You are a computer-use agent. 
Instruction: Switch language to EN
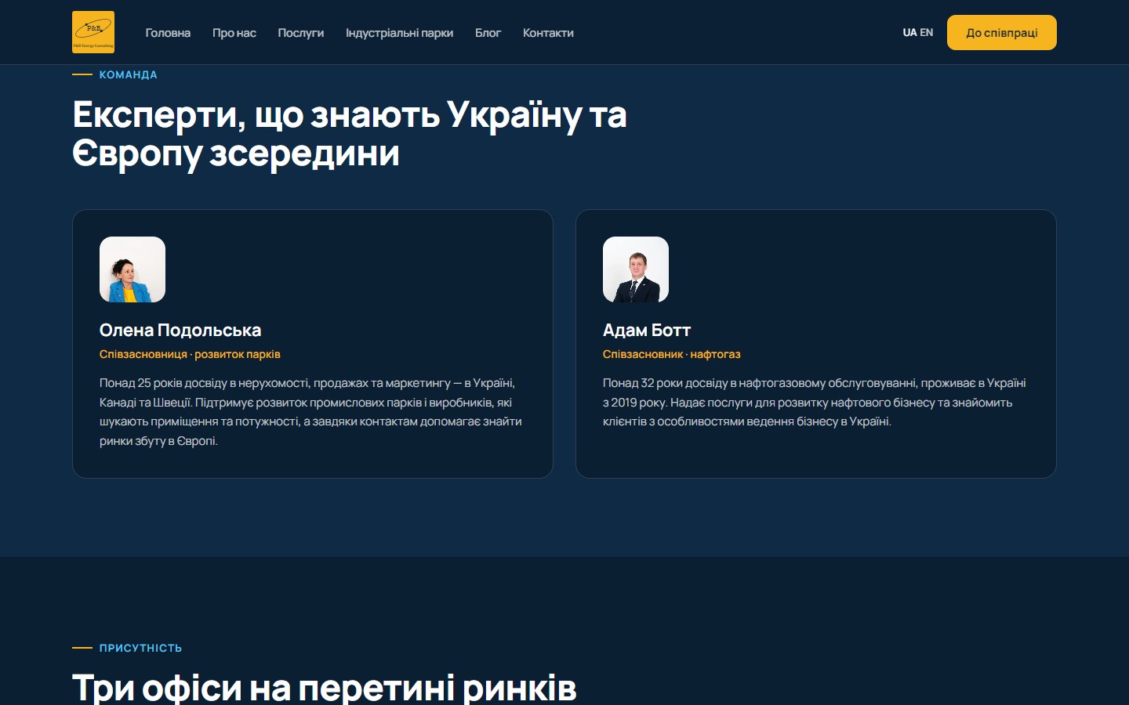(927, 32)
